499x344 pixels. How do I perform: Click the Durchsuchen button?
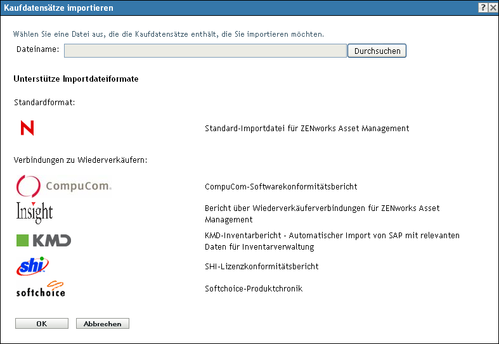(377, 51)
